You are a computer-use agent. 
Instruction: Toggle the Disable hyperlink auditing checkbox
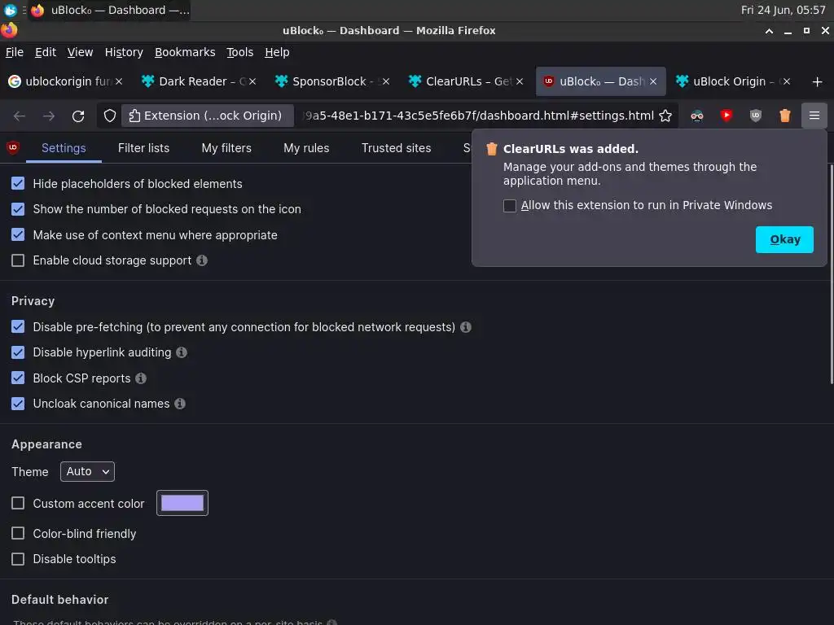[18, 352]
